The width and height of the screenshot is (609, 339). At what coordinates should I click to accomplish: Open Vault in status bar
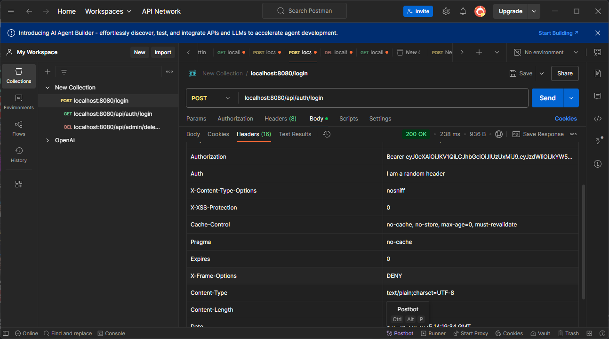pyautogui.click(x=540, y=333)
